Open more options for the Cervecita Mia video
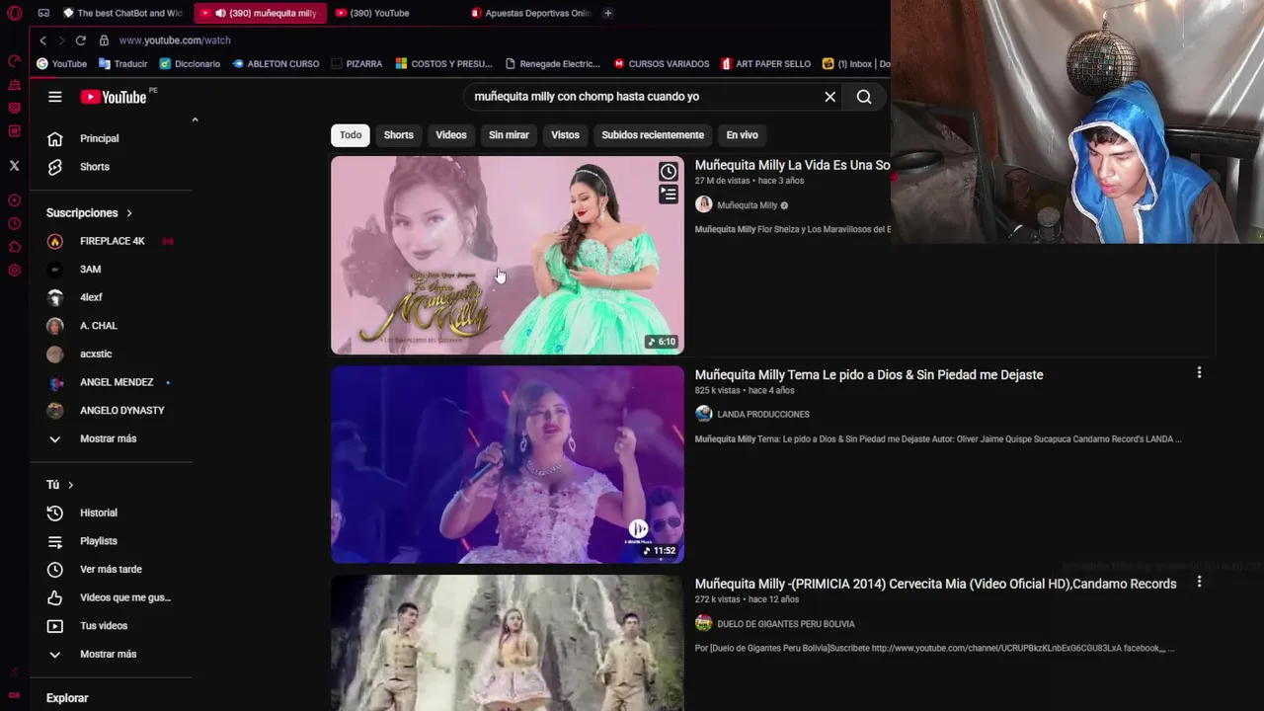Screen dimensions: 1264x711 tap(1199, 583)
